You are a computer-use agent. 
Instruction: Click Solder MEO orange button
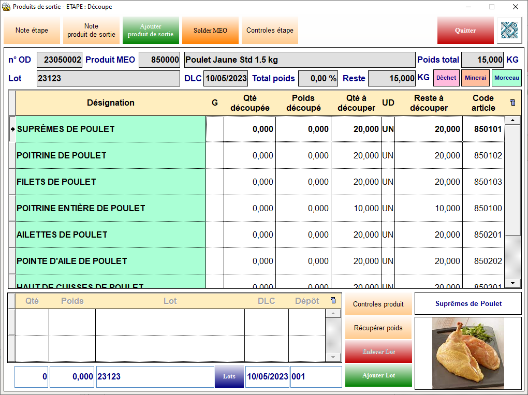[210, 31]
